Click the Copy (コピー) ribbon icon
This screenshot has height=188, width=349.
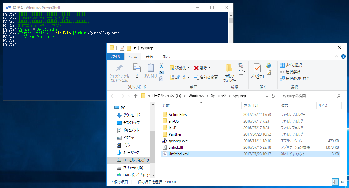[x=137, y=68]
